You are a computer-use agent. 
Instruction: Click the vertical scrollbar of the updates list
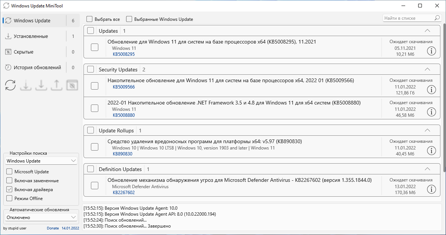(x=444, y=97)
